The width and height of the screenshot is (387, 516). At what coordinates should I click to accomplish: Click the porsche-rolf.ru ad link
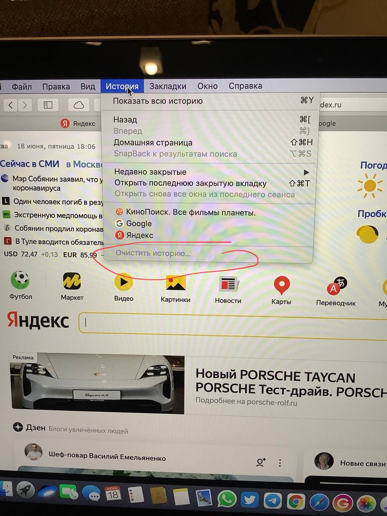[x=246, y=401]
